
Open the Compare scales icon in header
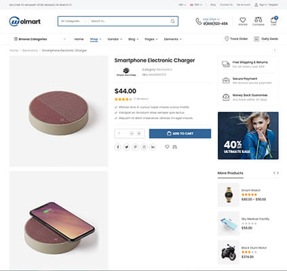pos(258,20)
